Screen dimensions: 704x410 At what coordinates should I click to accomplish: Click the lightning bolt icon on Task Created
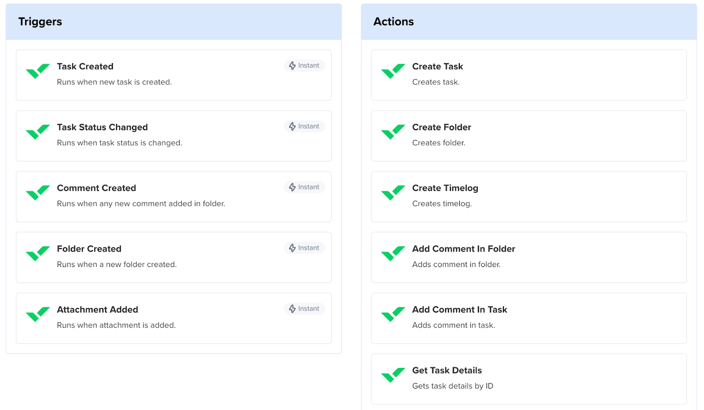[x=292, y=66]
